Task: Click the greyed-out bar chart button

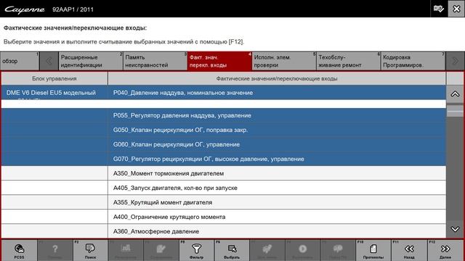Action: 126,250
